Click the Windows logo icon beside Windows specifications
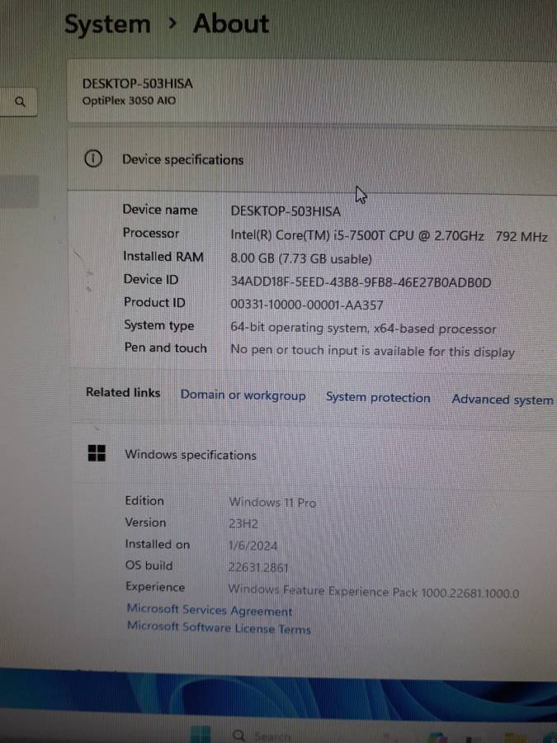Image resolution: width=557 pixels, height=743 pixels. click(x=97, y=453)
